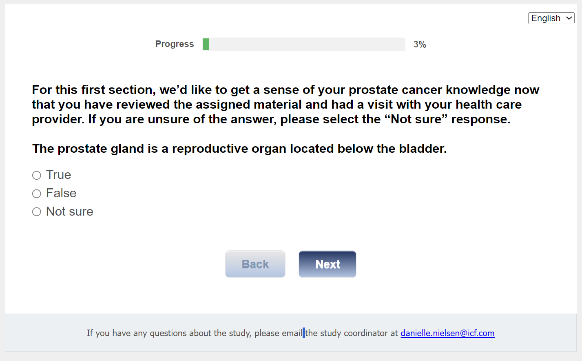Click the empty gray progress bar area
582x361 pixels.
point(307,44)
